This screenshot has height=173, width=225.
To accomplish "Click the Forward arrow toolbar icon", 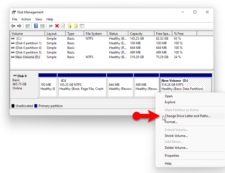I will point(19,26).
